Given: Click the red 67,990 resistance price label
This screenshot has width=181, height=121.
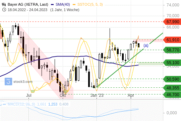Looking at the screenshot, I should pos(172,22).
